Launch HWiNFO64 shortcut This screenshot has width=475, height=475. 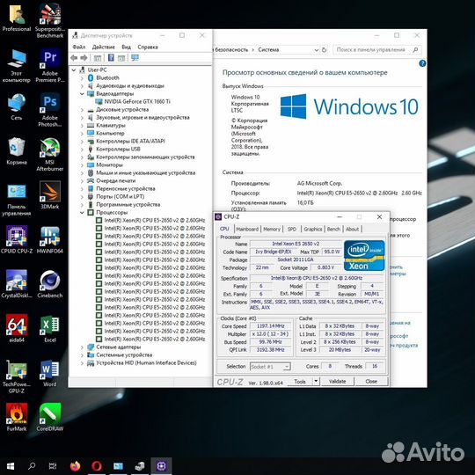[50, 239]
